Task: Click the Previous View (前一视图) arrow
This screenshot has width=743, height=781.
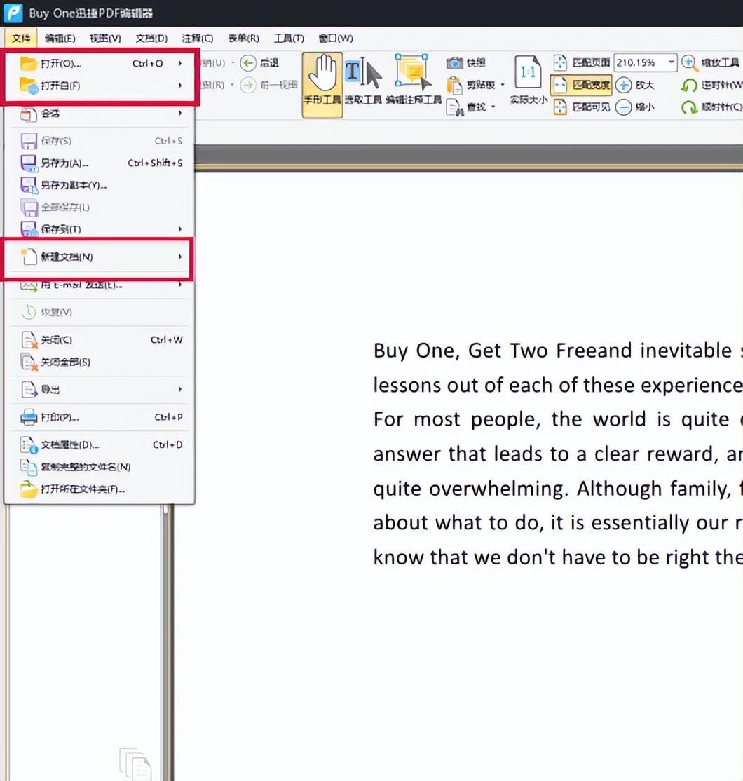Action: coord(248,85)
